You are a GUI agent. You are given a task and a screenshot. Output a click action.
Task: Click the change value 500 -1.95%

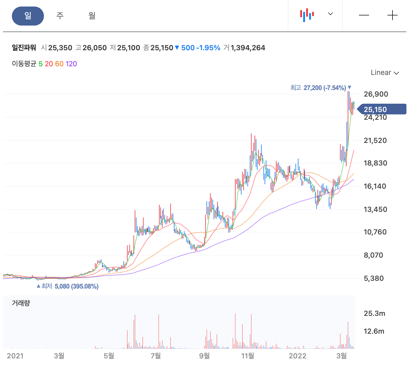(198, 48)
